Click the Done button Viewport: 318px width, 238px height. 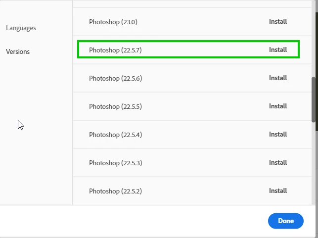[x=285, y=221]
